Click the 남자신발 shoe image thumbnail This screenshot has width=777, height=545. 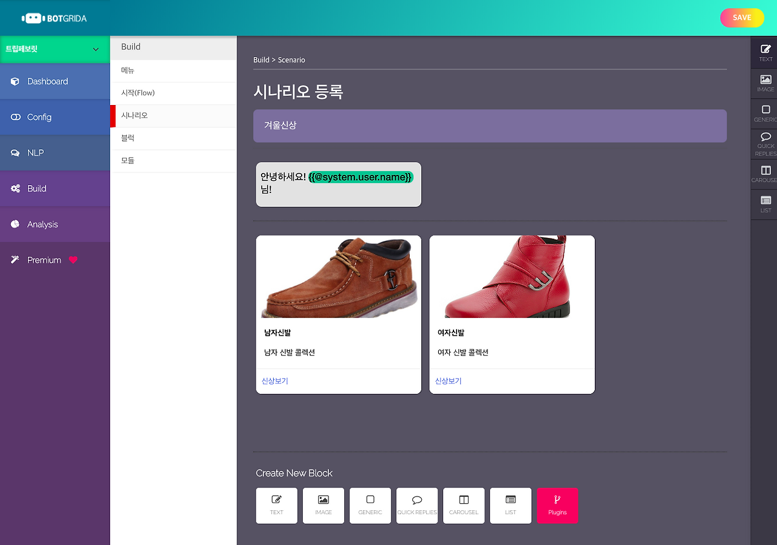pyautogui.click(x=338, y=277)
